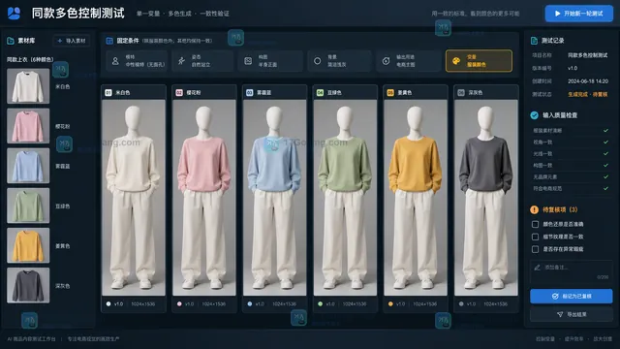This screenshot has width=620, height=349.
Task: Click the gray color dot under 深灰色 result
Action: 461,303
